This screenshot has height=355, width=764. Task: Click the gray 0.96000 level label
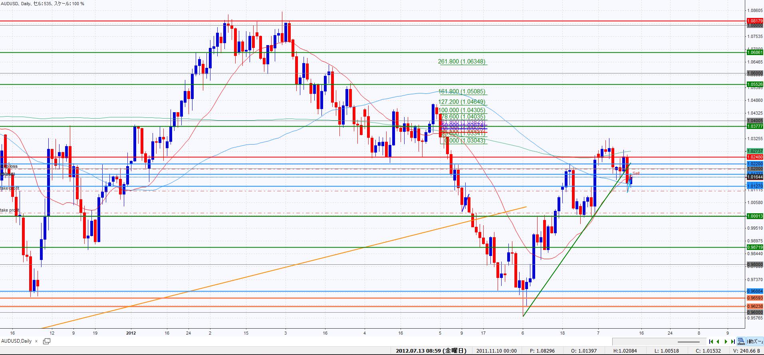tap(754, 312)
